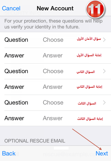
Task: Open the first security Question chevron
Action: [x=104, y=40]
